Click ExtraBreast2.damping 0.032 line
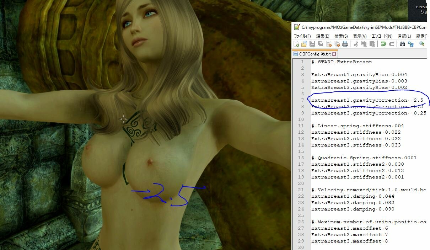 (x=353, y=203)
